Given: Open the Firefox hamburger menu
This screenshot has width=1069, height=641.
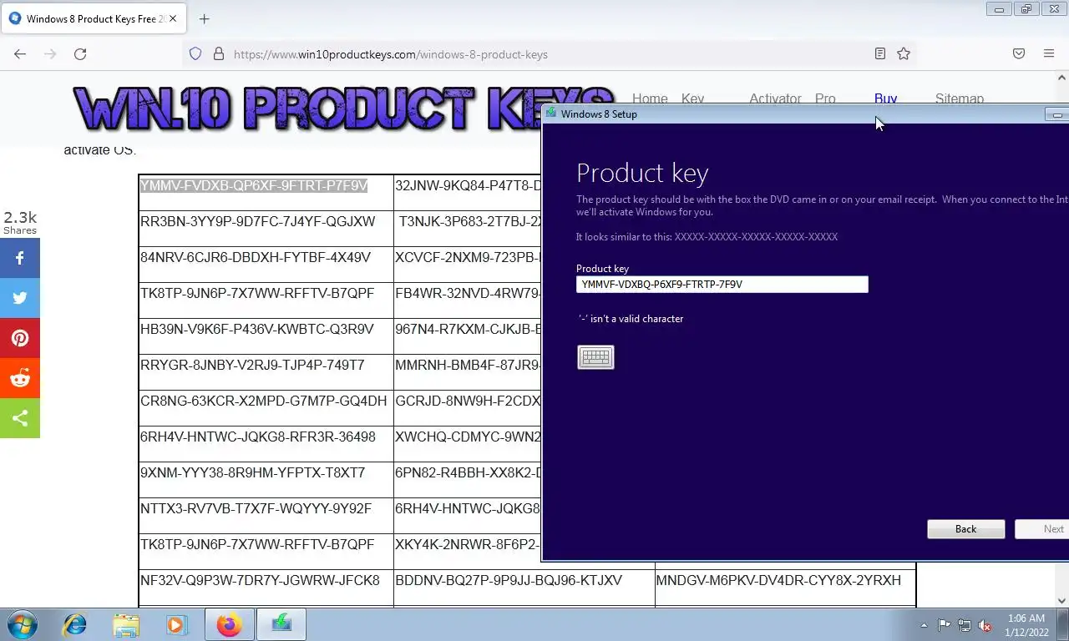Looking at the screenshot, I should tap(1049, 53).
